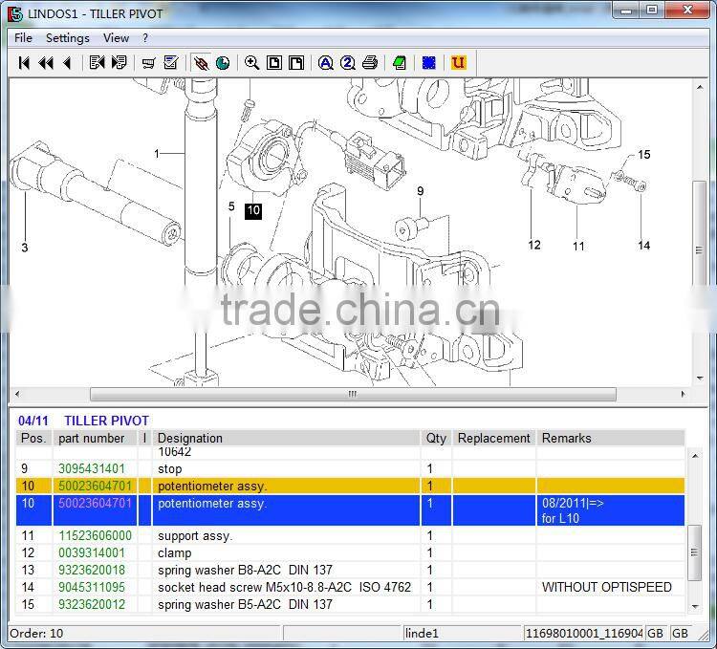Click diagram horizontal scrollbar left arrow
717x649 pixels.
(x=17, y=394)
